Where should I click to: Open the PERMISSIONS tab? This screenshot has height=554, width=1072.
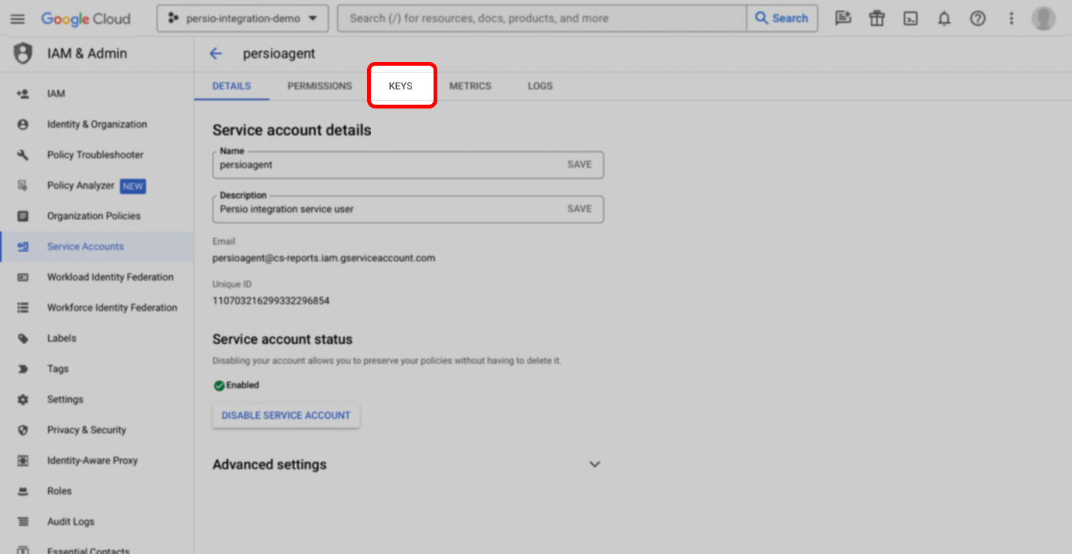320,86
